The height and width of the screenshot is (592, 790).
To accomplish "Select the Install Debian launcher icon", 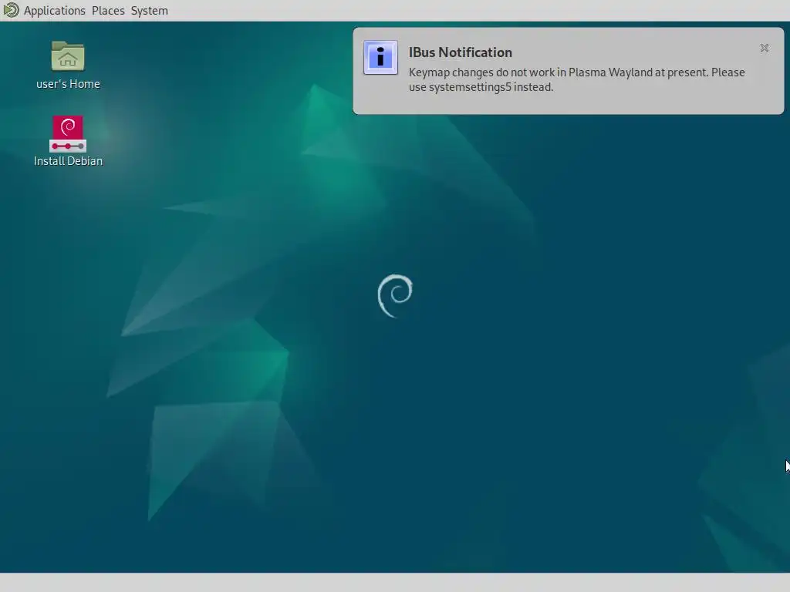I will coord(68,134).
